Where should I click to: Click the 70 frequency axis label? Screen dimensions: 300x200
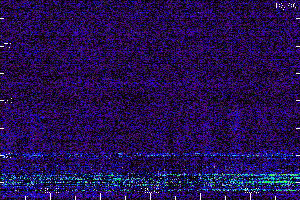8,46
